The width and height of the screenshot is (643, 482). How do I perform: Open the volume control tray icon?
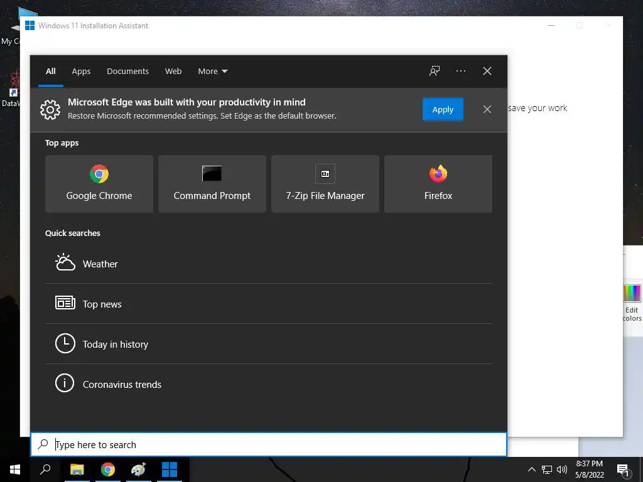coord(562,469)
